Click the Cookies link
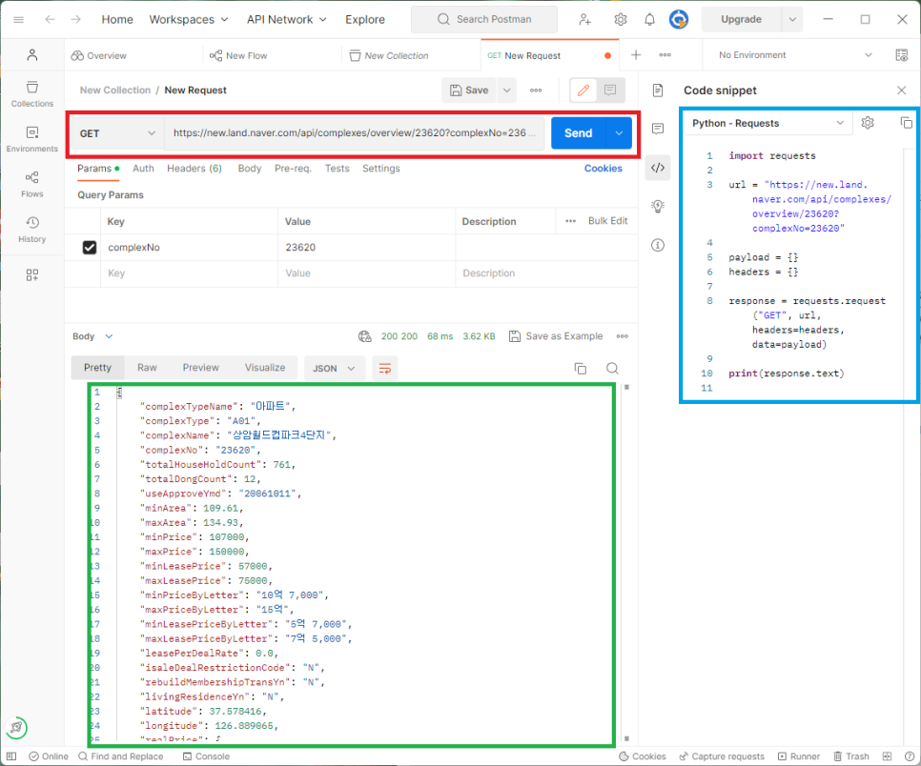 (x=603, y=169)
